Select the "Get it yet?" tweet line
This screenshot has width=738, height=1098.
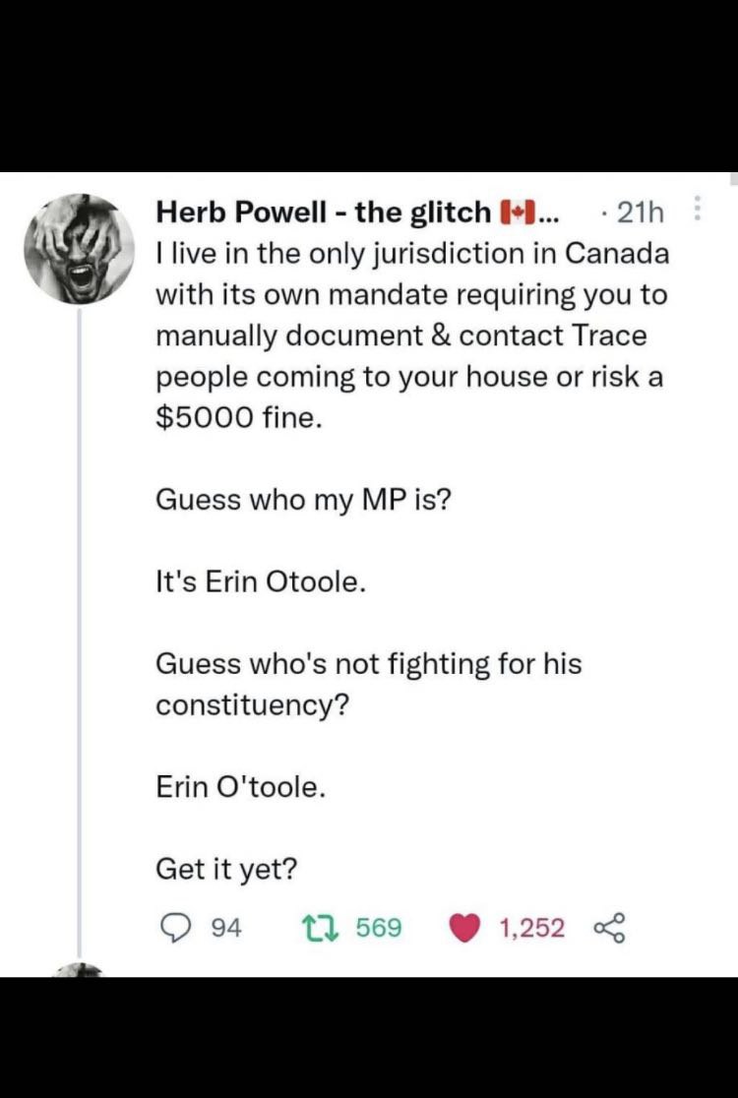[226, 870]
